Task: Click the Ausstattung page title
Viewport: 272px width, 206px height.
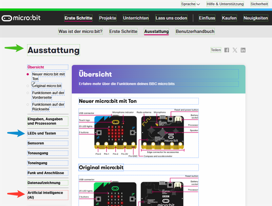Action: tap(53, 50)
